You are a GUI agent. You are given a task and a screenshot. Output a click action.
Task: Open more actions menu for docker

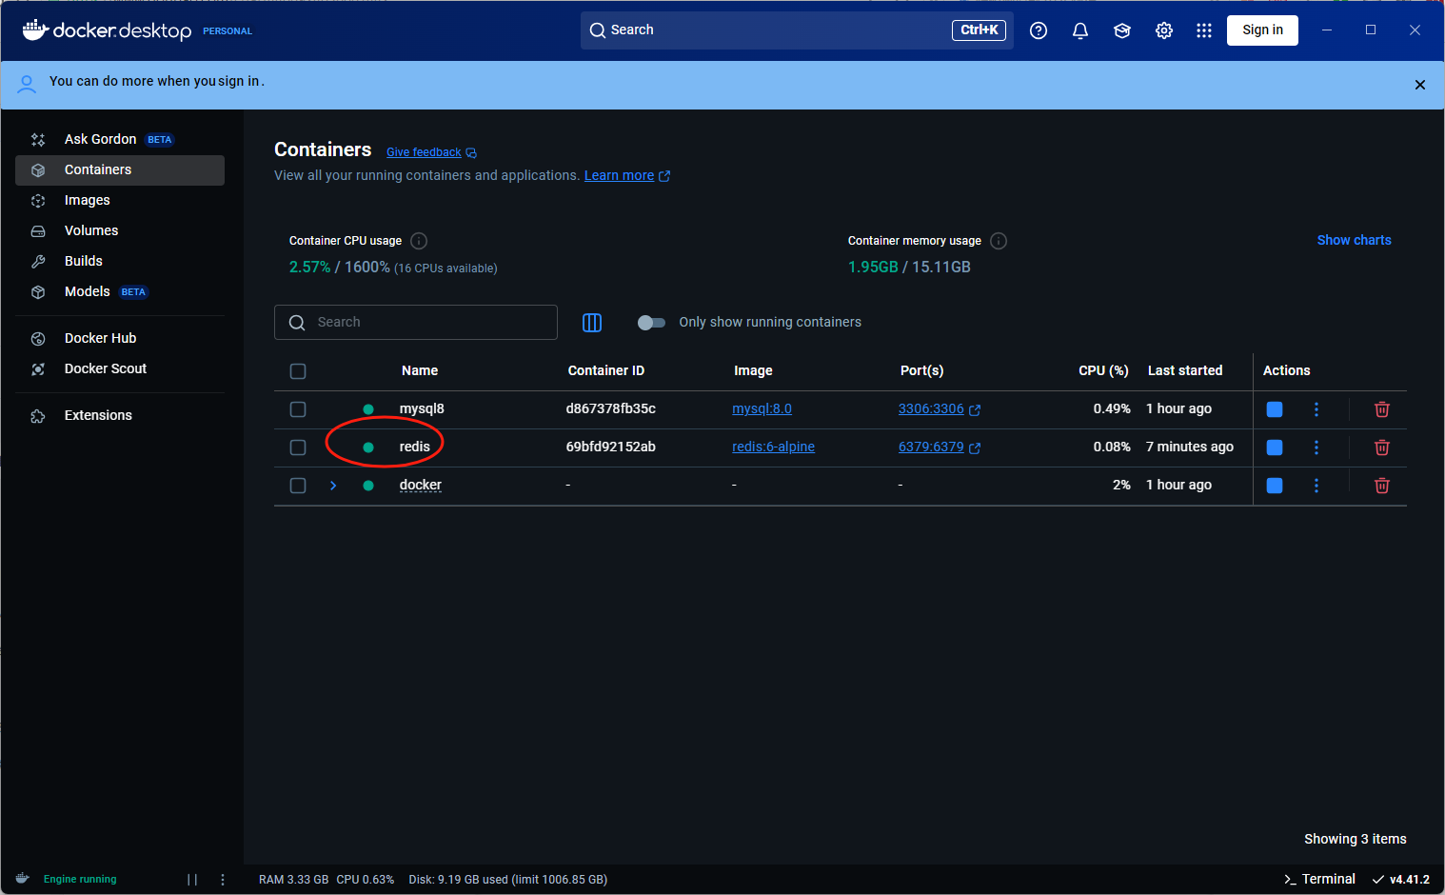1316,486
